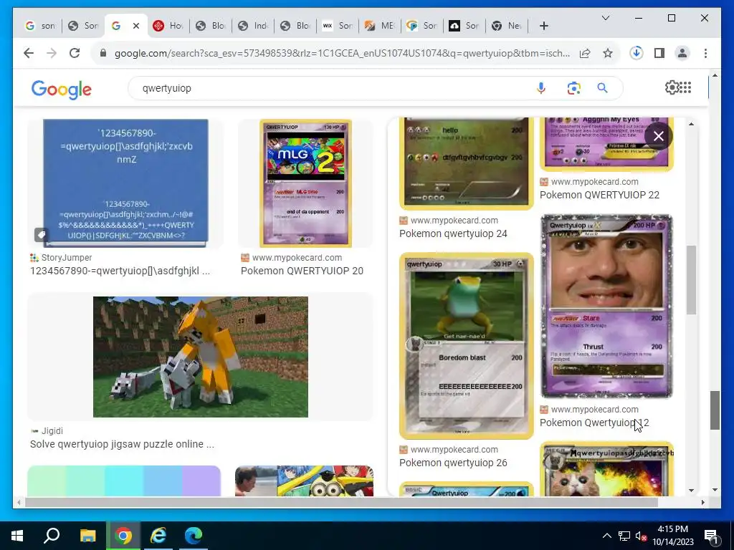Click the padlock site info icon

coord(103,53)
